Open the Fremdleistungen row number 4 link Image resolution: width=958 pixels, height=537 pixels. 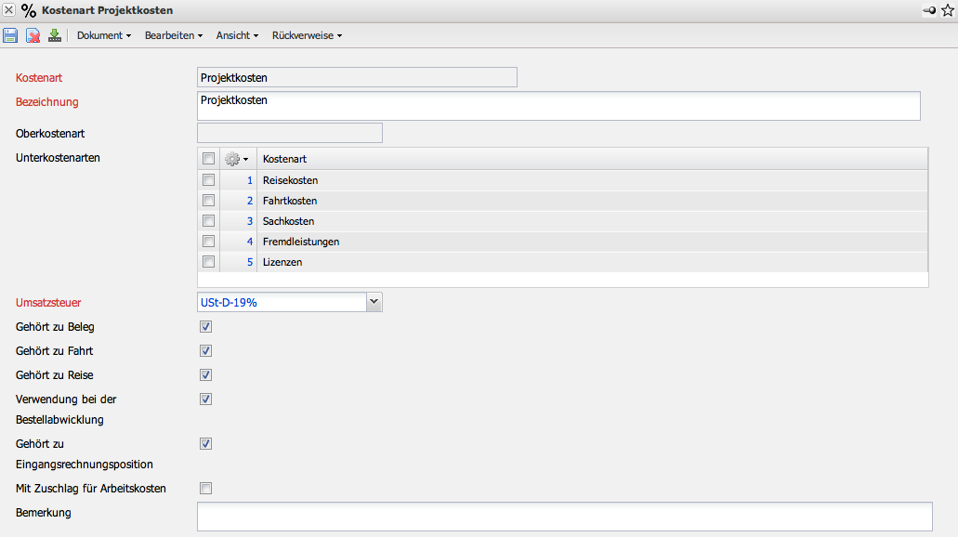[249, 242]
